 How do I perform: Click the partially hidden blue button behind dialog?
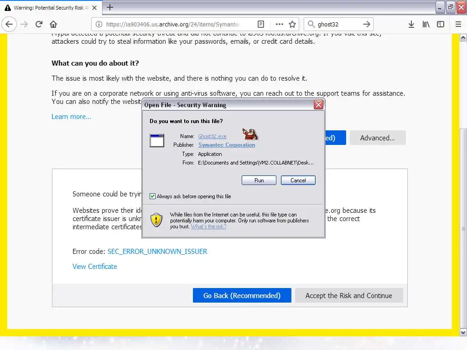[x=335, y=138]
